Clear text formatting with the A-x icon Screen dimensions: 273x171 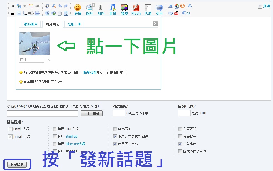pyautogui.click(x=53, y=6)
